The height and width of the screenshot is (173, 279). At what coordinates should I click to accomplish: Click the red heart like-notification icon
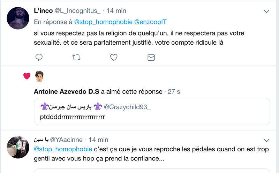(x=27, y=76)
